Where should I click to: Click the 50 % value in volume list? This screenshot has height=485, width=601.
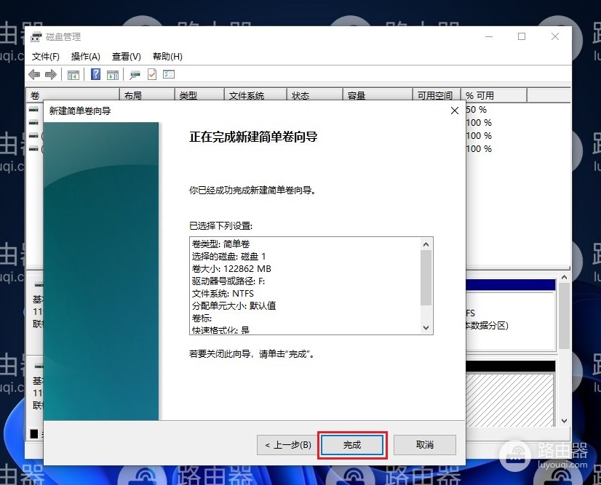(476, 110)
